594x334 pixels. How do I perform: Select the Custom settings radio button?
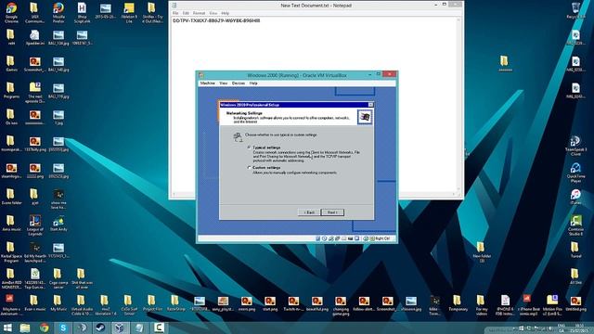[250, 167]
